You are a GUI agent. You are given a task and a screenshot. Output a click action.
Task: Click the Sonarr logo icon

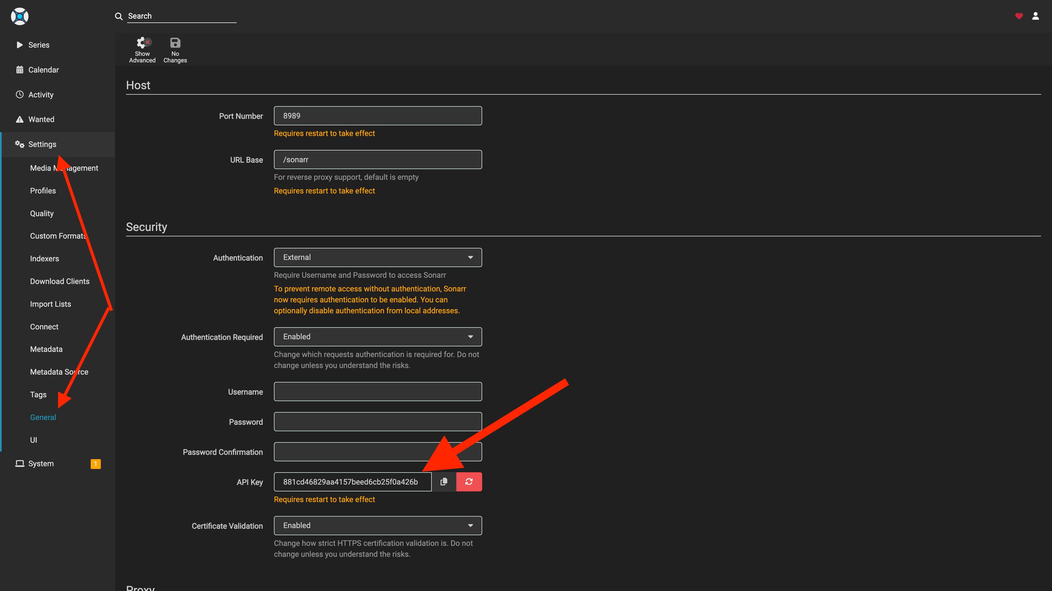point(20,16)
